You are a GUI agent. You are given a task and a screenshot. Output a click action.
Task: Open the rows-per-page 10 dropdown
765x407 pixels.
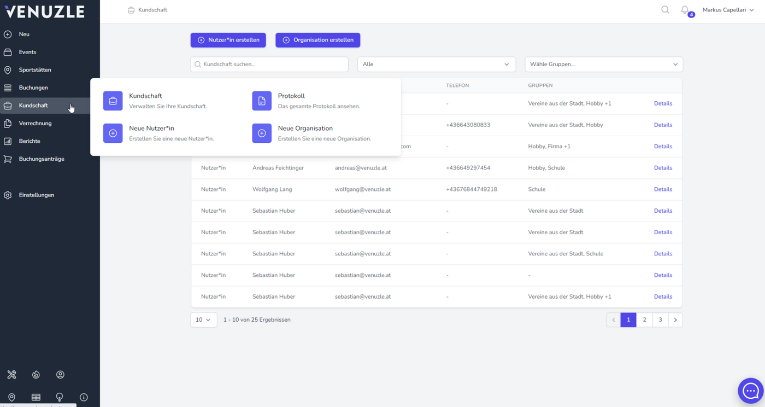204,319
